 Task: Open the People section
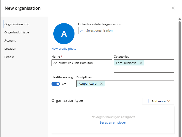[x=9, y=57]
